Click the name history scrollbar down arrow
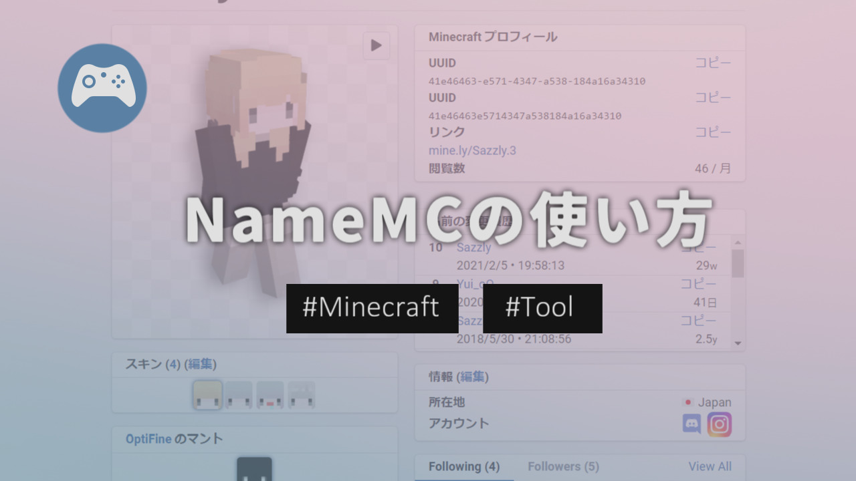This screenshot has height=481, width=856. point(738,343)
